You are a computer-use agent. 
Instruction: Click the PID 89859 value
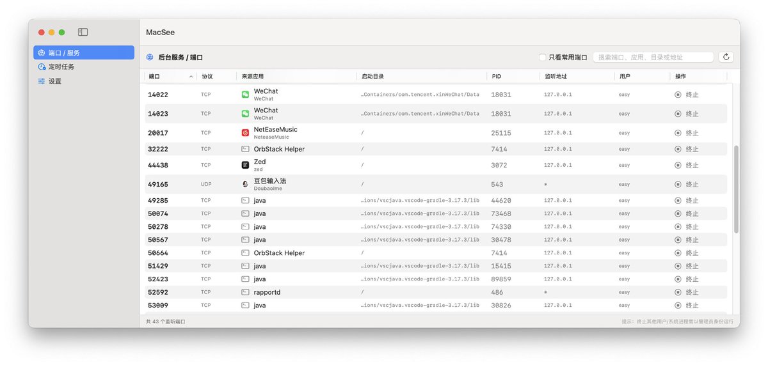click(501, 279)
